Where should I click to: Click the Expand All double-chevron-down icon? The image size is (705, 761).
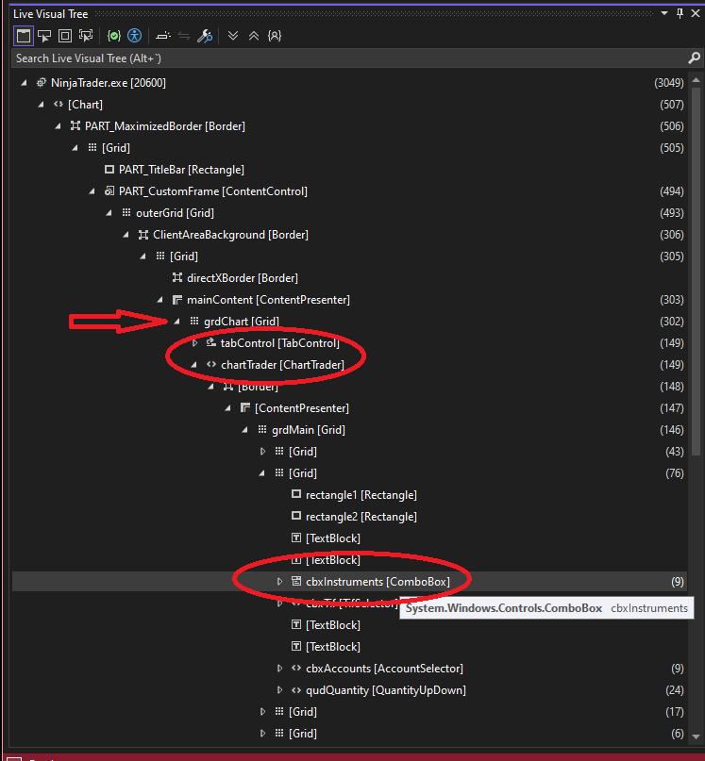point(233,36)
